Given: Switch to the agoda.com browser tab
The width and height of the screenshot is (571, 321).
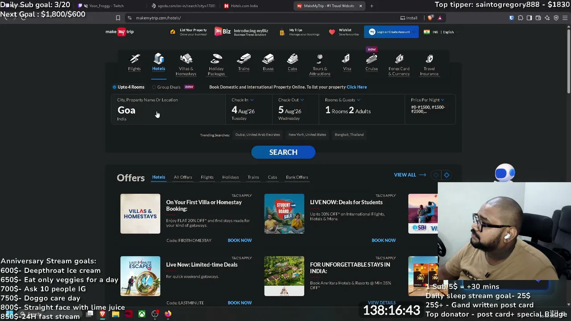Looking at the screenshot, I should coord(183,6).
